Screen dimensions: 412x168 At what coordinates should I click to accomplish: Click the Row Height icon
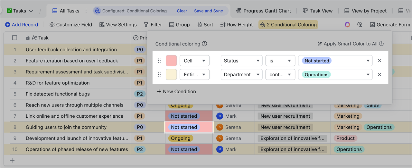pyautogui.click(x=223, y=25)
